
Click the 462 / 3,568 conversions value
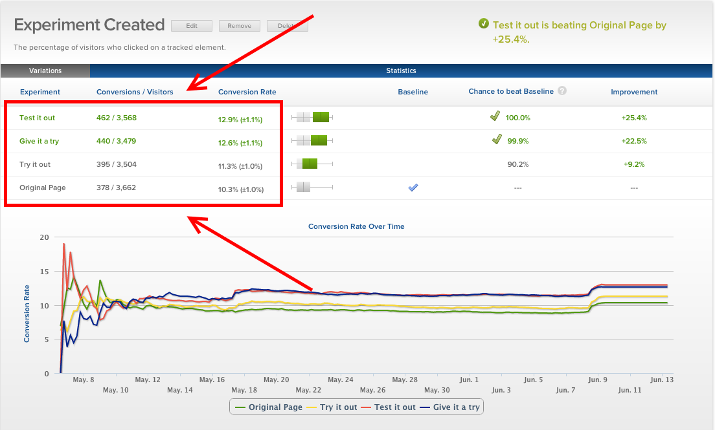pyautogui.click(x=117, y=118)
